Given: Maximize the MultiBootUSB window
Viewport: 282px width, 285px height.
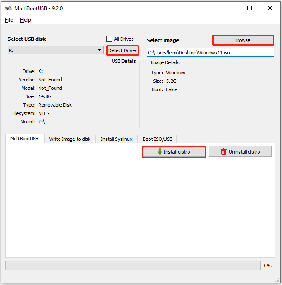Looking at the screenshot, I should [x=250, y=8].
